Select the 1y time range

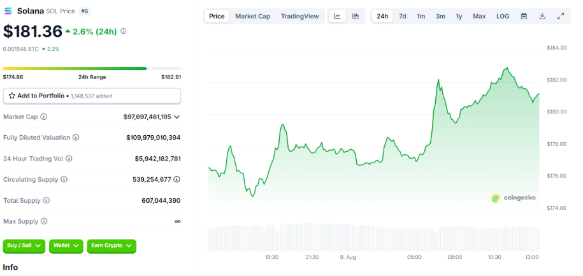click(x=459, y=16)
